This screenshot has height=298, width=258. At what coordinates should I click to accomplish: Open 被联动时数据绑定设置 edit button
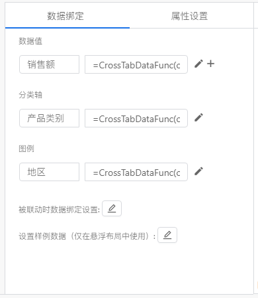click(x=112, y=208)
